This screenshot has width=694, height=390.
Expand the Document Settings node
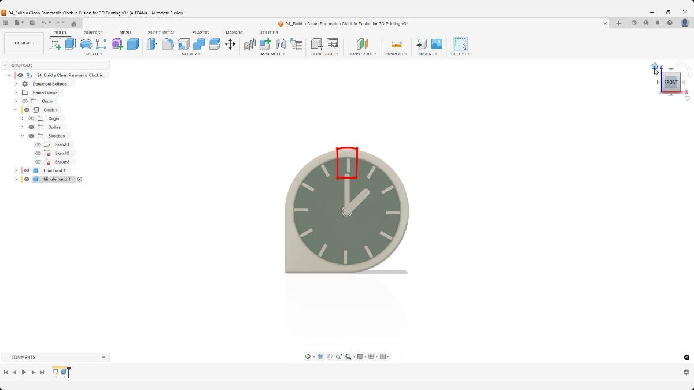(16, 83)
